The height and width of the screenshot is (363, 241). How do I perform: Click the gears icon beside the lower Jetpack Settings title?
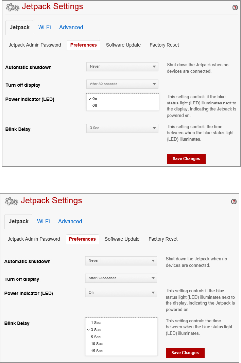(11, 202)
